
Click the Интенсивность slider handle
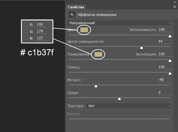click(170, 36)
